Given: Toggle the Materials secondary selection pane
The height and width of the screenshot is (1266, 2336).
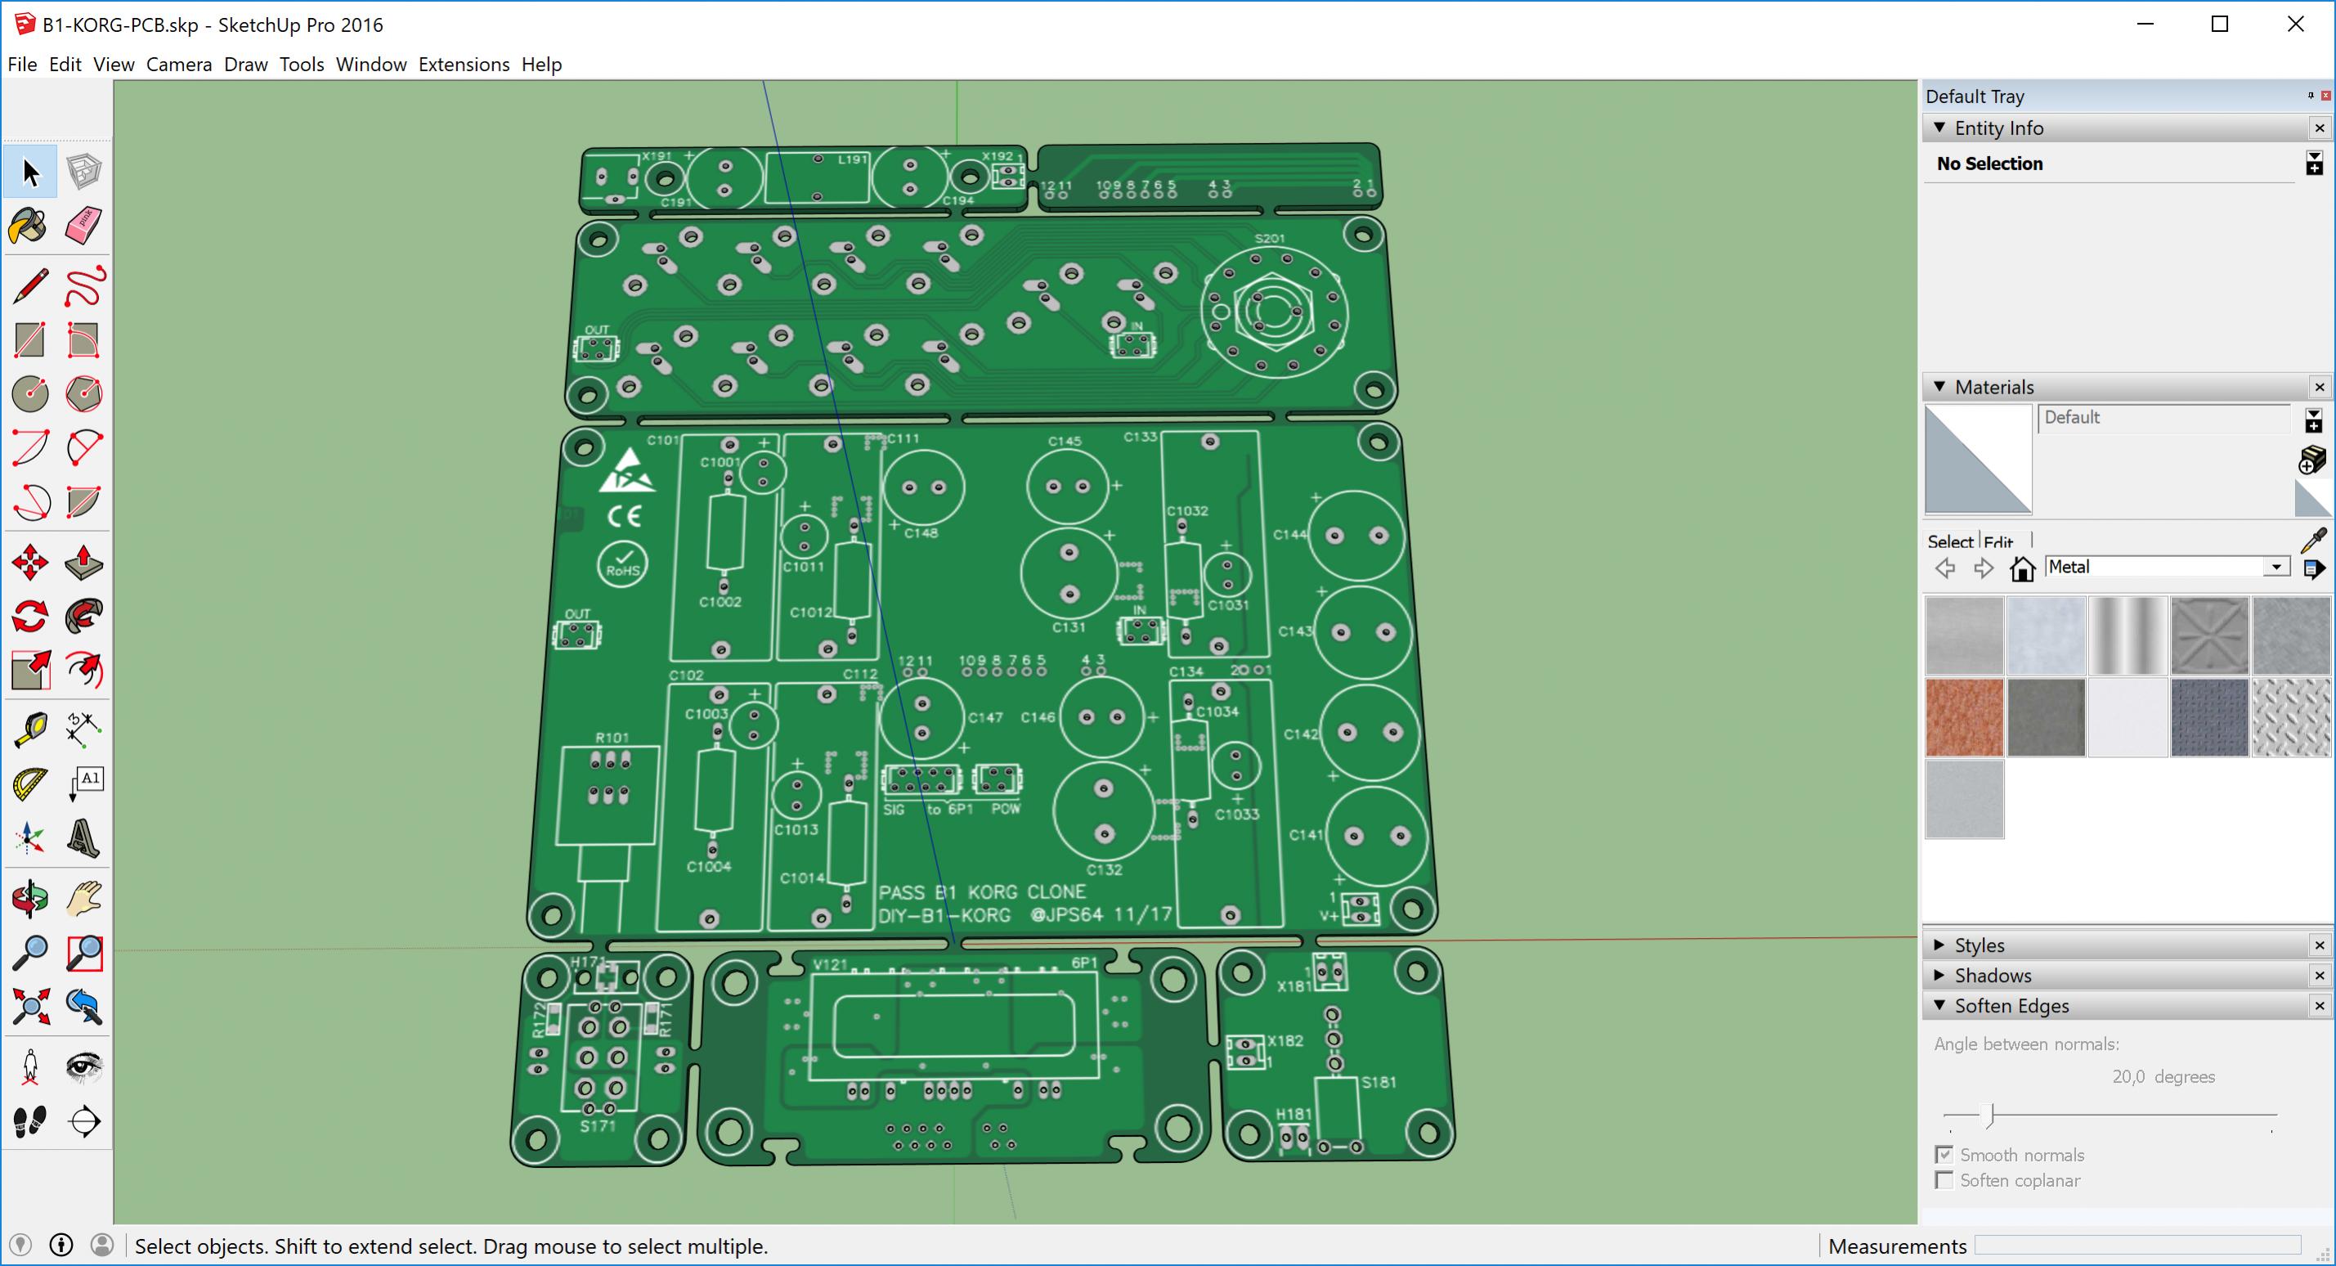Looking at the screenshot, I should coord(2314,421).
